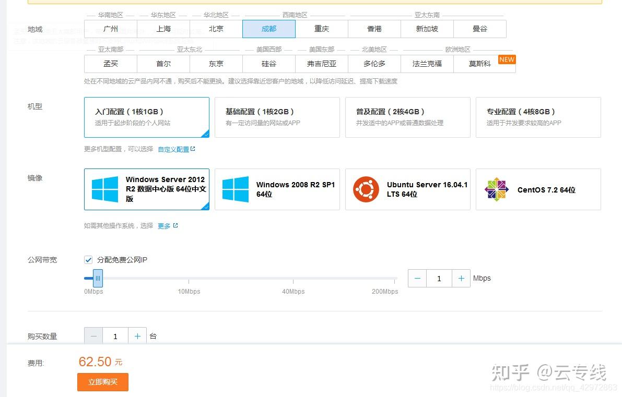Increase purchase quantity with the plus icon
Viewport: 622px width, 397px height.
[137, 336]
